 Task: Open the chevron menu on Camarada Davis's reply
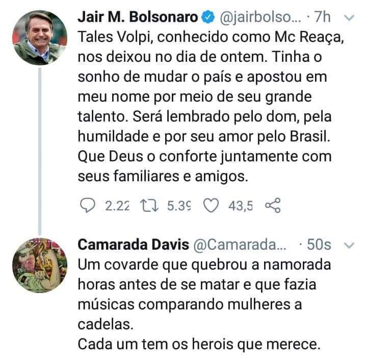click(x=350, y=246)
